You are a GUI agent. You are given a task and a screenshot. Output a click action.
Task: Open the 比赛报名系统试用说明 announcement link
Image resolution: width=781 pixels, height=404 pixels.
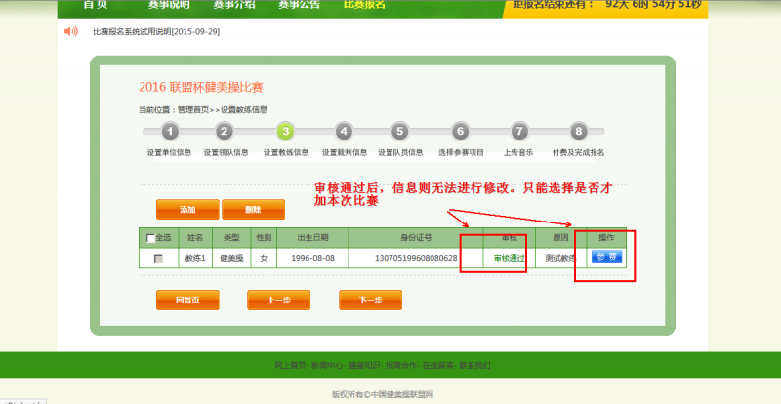[155, 32]
